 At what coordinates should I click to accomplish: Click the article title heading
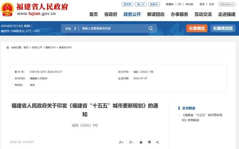tap(85, 110)
